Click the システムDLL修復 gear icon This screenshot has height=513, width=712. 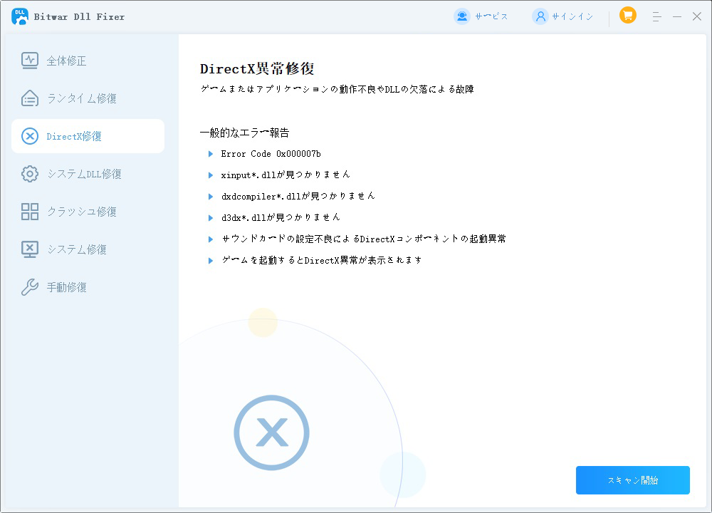[30, 174]
